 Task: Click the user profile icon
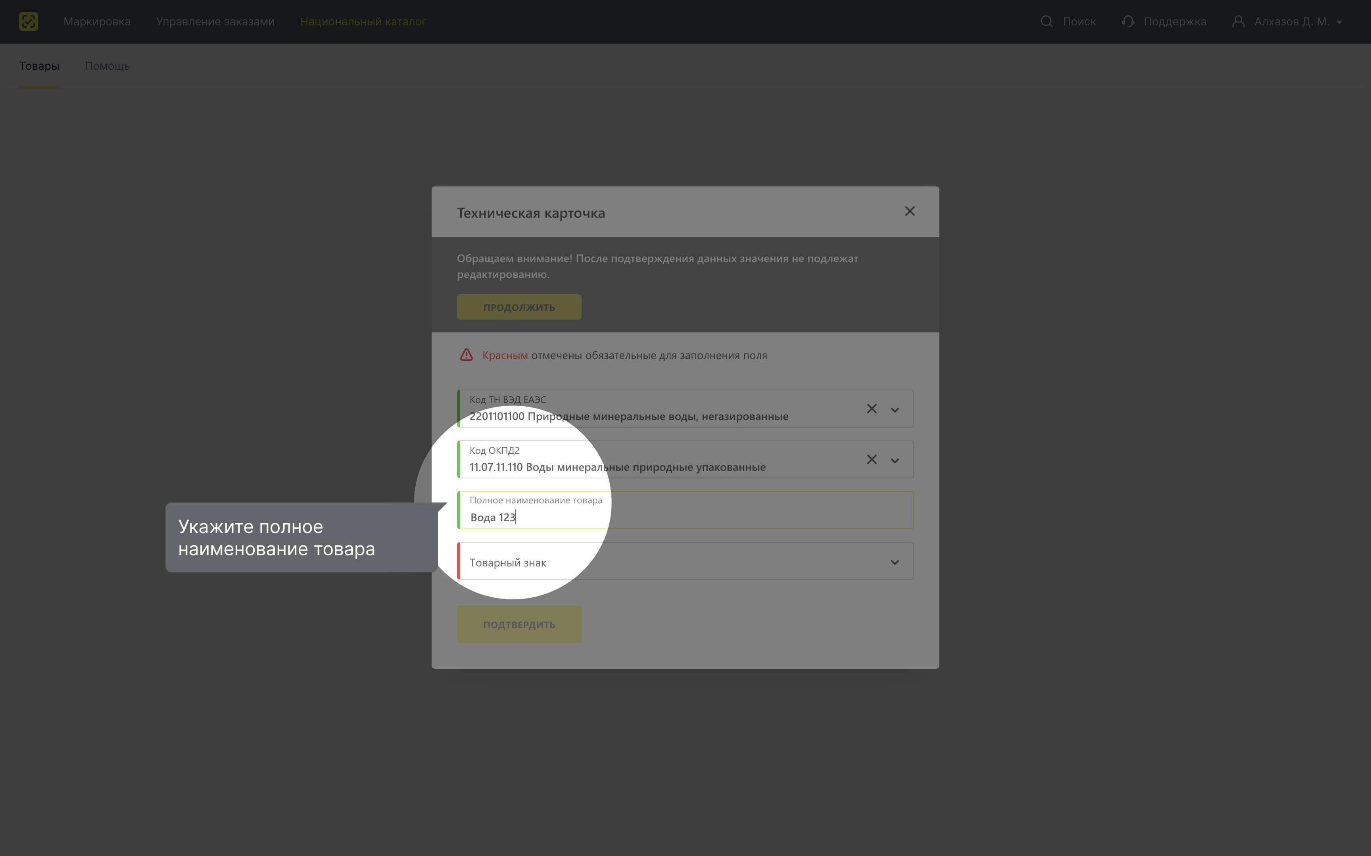[1239, 21]
